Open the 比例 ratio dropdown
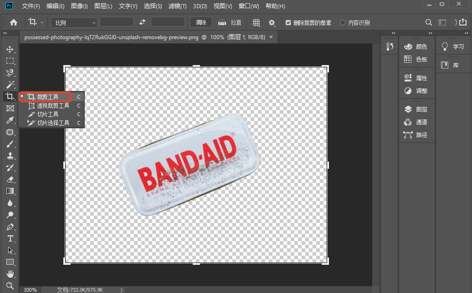 pos(74,23)
